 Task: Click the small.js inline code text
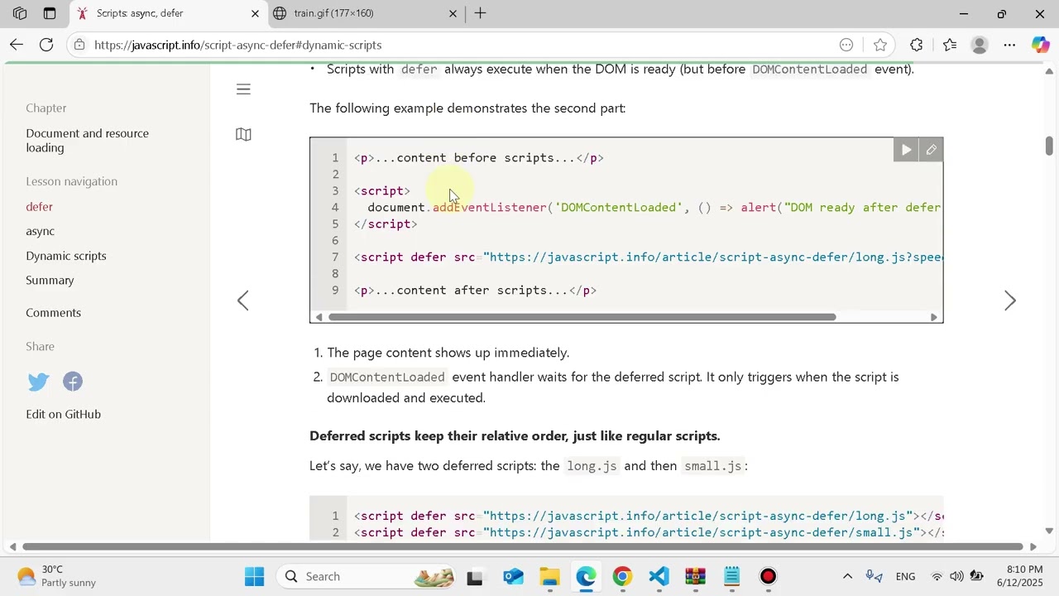pos(712,466)
